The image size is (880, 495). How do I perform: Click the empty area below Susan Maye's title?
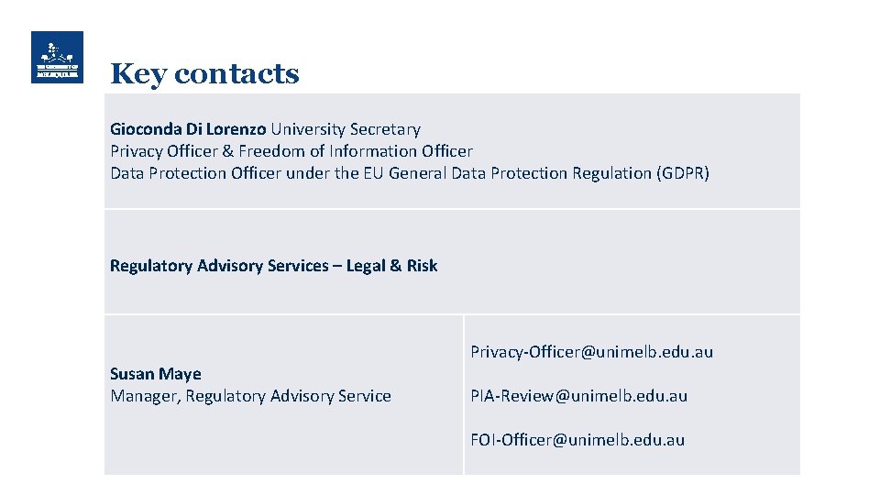[x=283, y=441]
